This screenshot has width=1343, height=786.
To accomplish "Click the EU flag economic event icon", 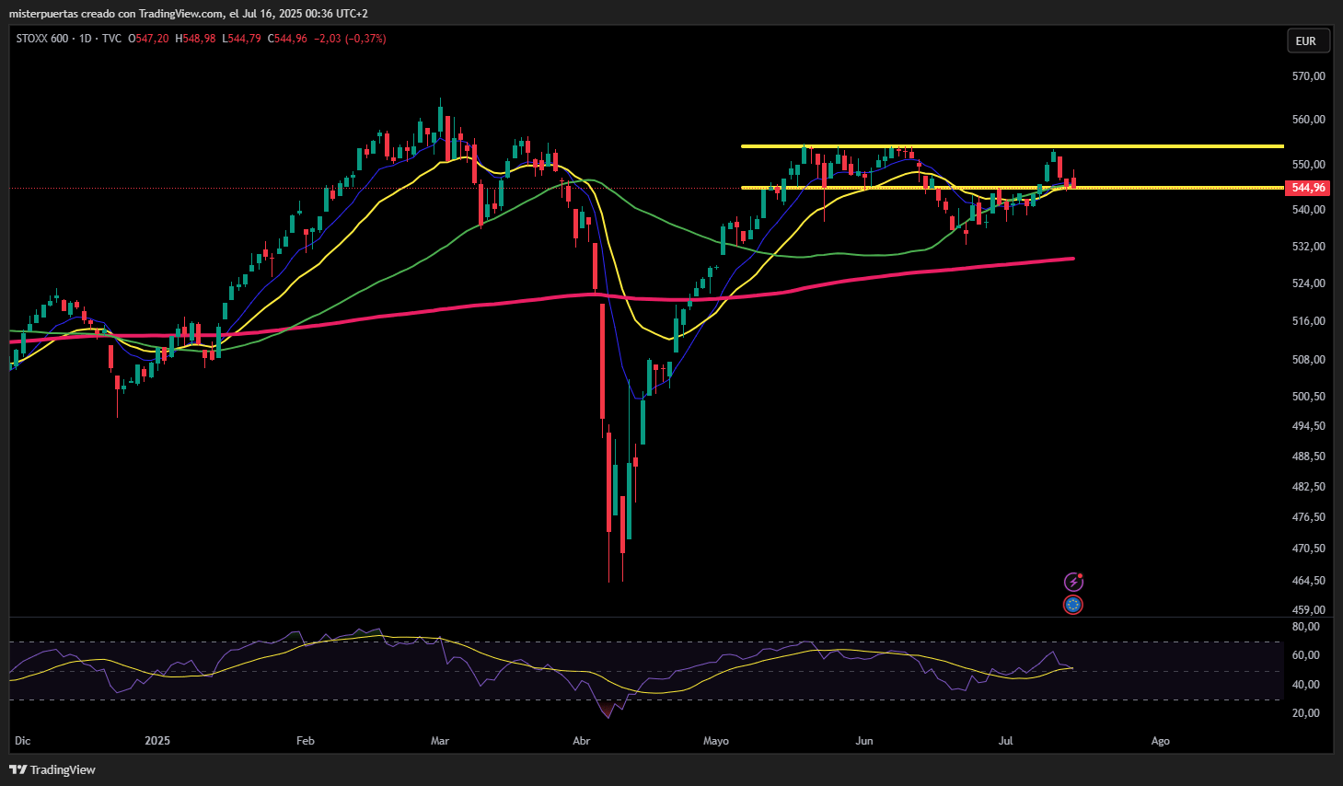I will (x=1072, y=605).
